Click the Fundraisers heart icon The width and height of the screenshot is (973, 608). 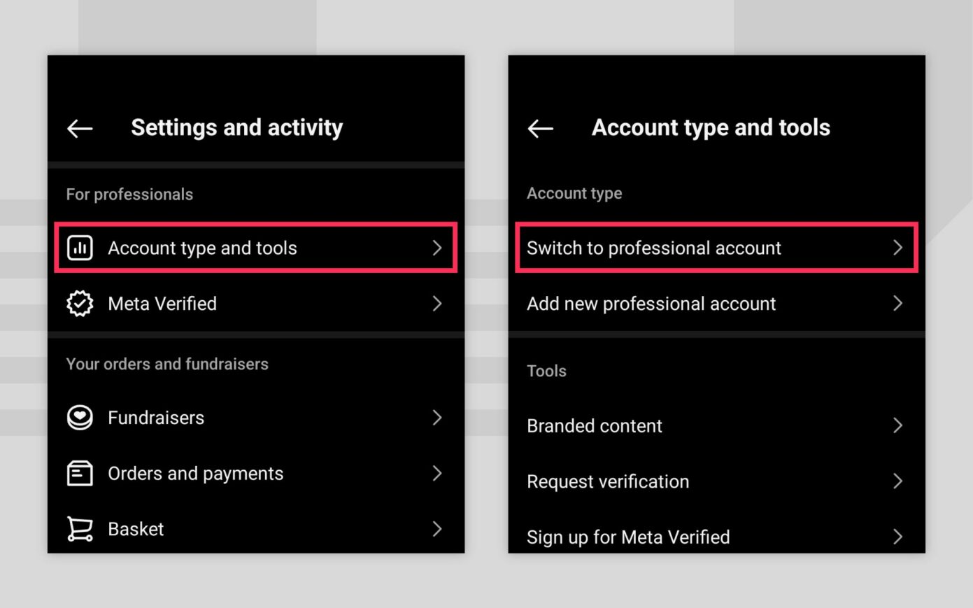click(x=80, y=418)
